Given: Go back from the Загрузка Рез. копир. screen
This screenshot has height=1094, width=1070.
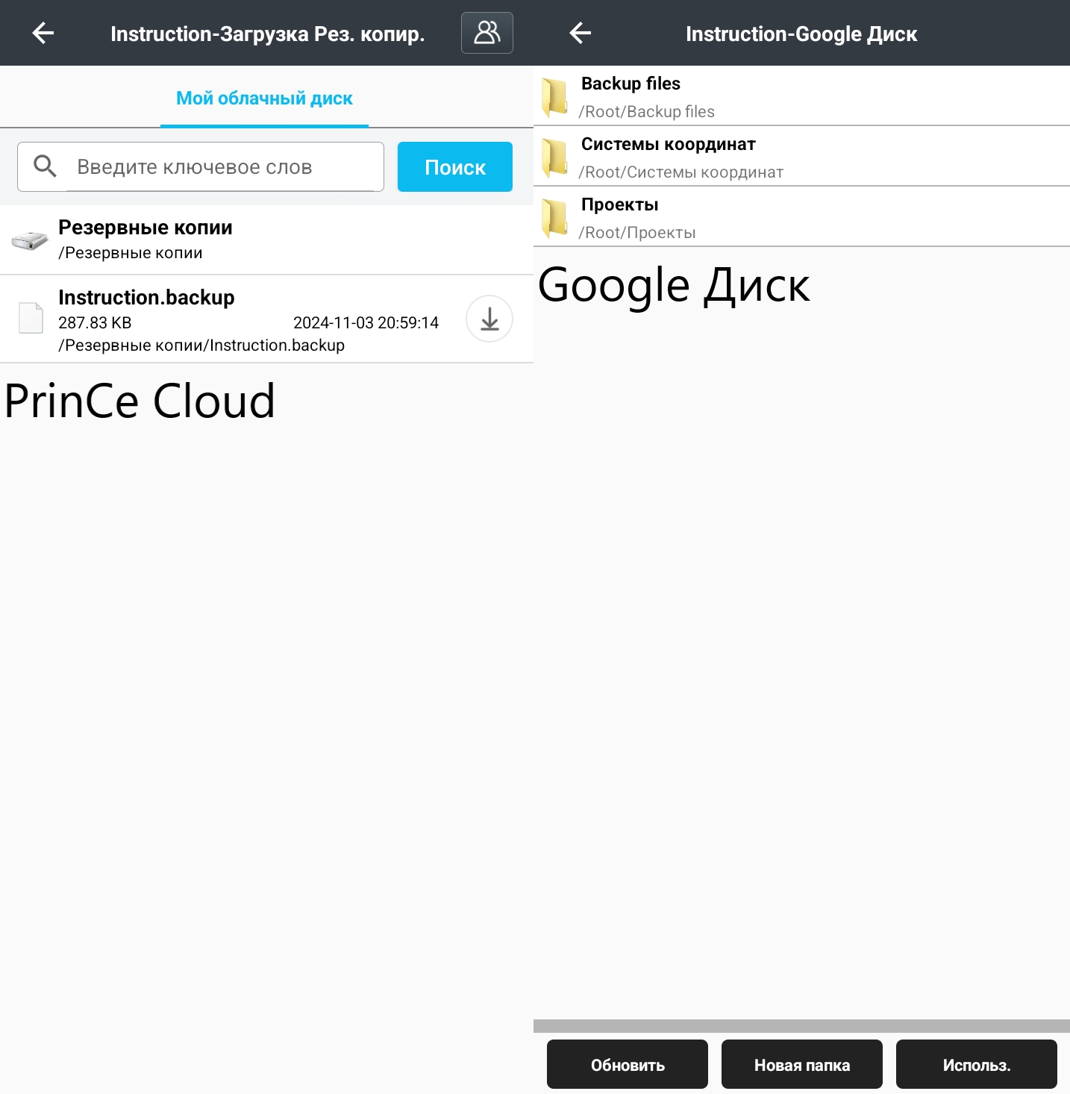Looking at the screenshot, I should click(x=43, y=33).
